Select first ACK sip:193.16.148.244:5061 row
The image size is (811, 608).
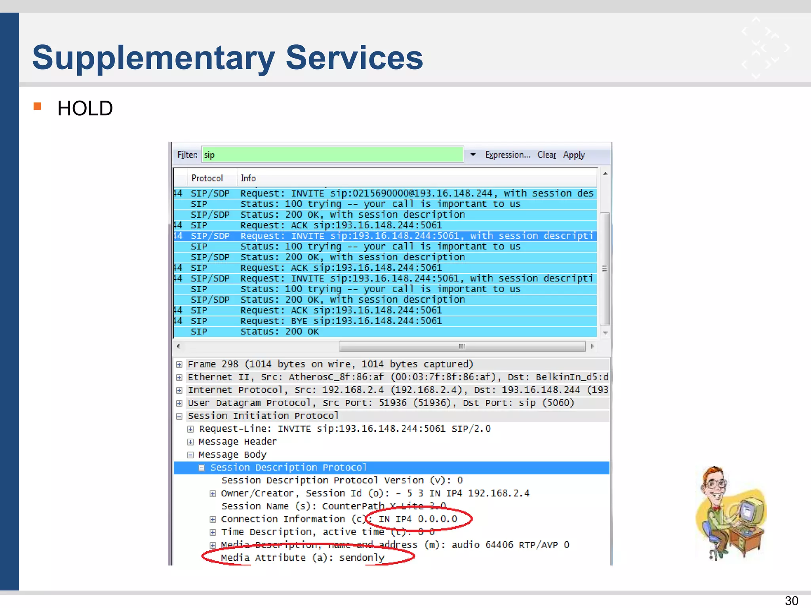click(385, 225)
